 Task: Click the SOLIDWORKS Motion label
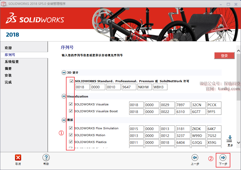pos(90,135)
